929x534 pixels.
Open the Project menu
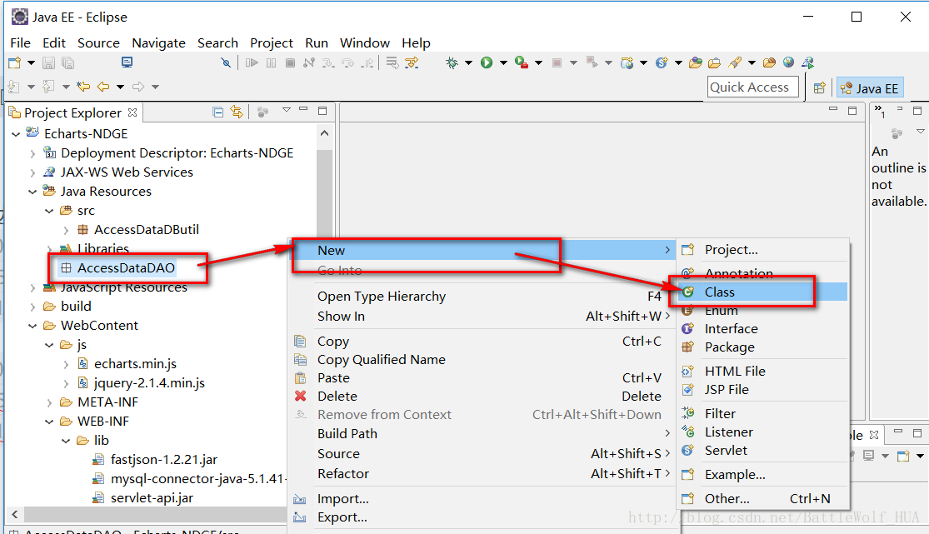click(x=272, y=42)
